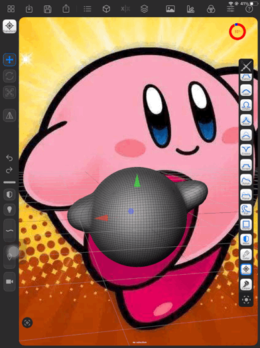
Task: Save project with the floppy disk icon
Action: coord(47,9)
